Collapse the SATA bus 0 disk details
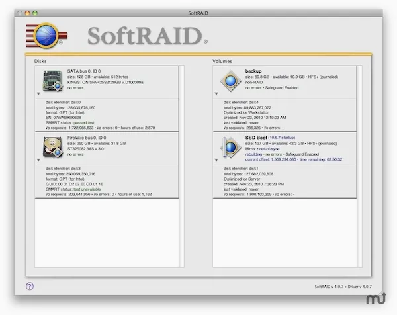This screenshot has width=397, height=315. point(38,94)
